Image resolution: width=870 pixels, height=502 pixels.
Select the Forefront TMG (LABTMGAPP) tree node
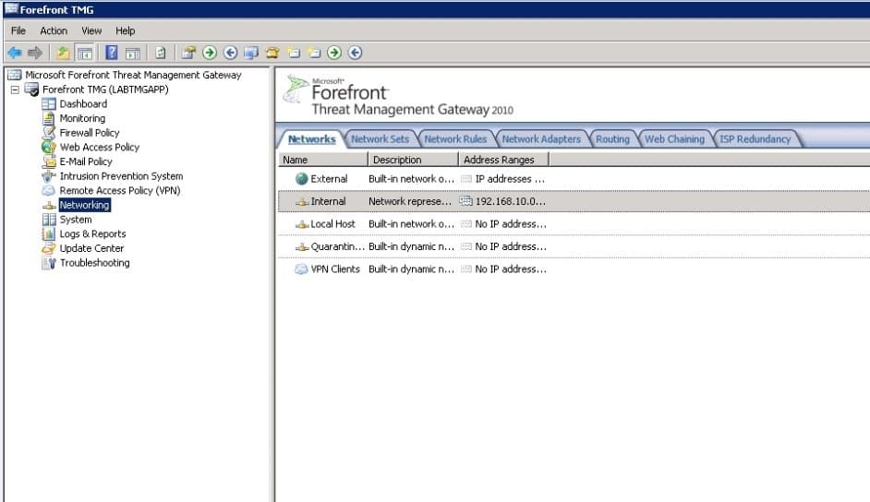pyautogui.click(x=105, y=90)
